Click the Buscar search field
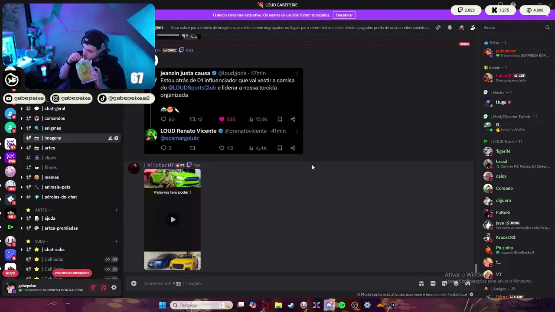 click(x=516, y=27)
